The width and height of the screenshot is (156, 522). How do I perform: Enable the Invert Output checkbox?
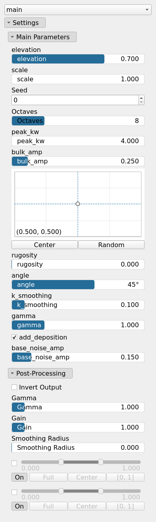(x=14, y=387)
